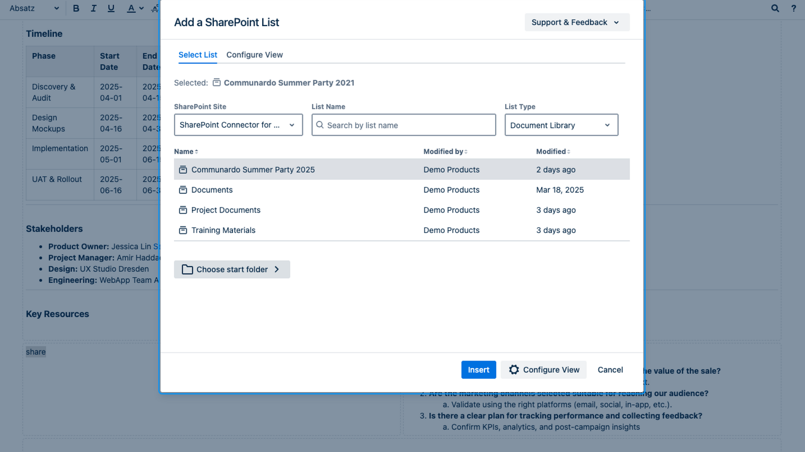The width and height of the screenshot is (805, 452).
Task: Click the library icon beside Documents
Action: (x=183, y=190)
